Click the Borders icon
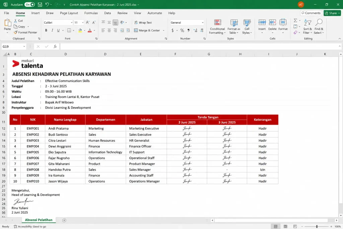This screenshot has height=229, width=343. pyautogui.click(x=69, y=31)
